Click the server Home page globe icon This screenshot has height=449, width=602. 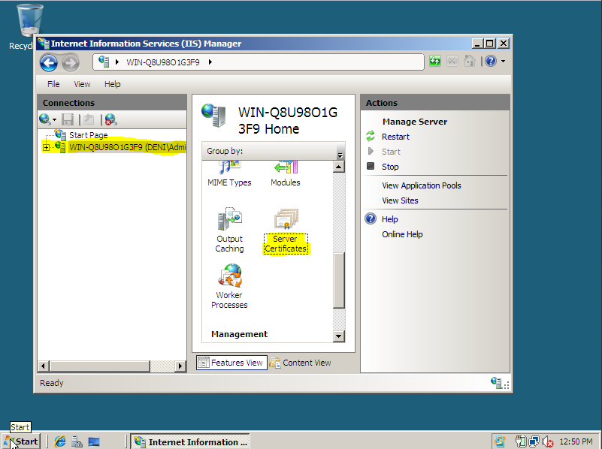click(214, 116)
